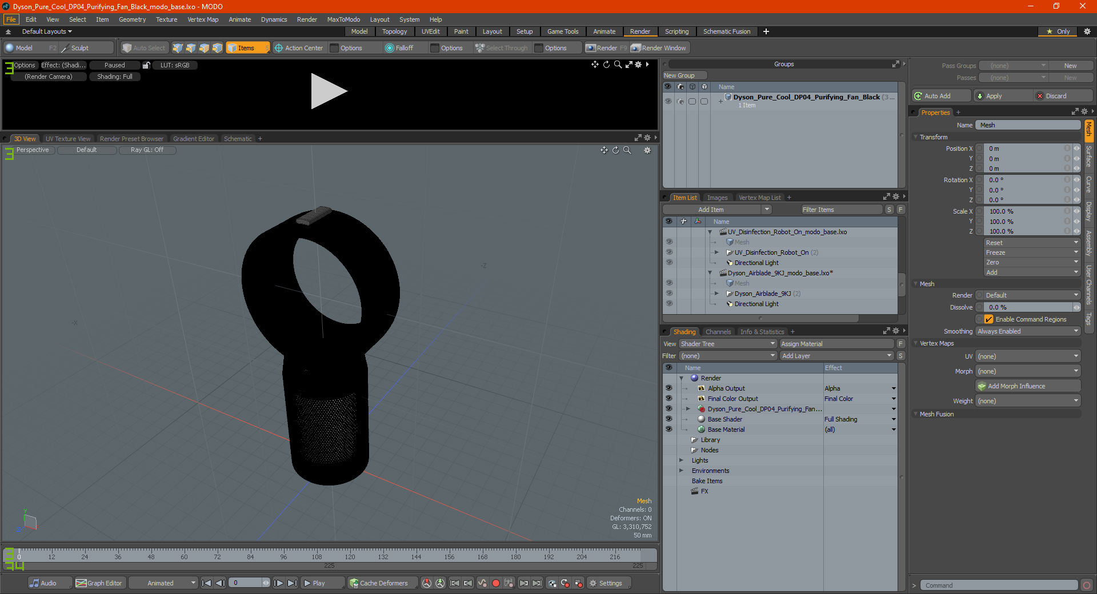Click the Discard button
The image size is (1097, 594).
pyautogui.click(x=1063, y=96)
